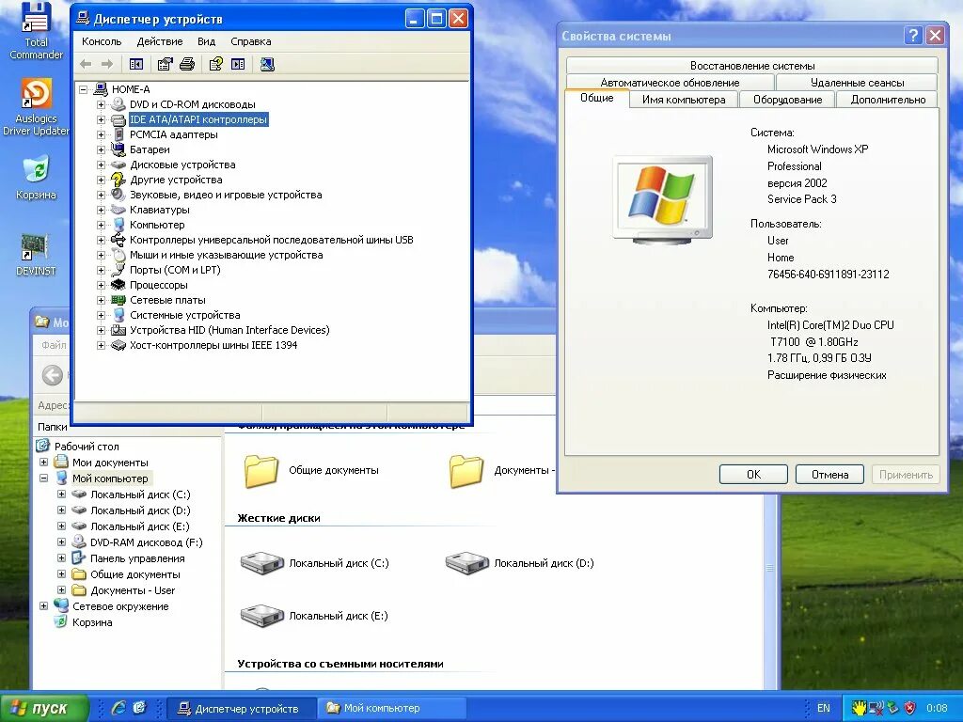Open the Действие menu
The width and height of the screenshot is (963, 722).
pyautogui.click(x=160, y=41)
